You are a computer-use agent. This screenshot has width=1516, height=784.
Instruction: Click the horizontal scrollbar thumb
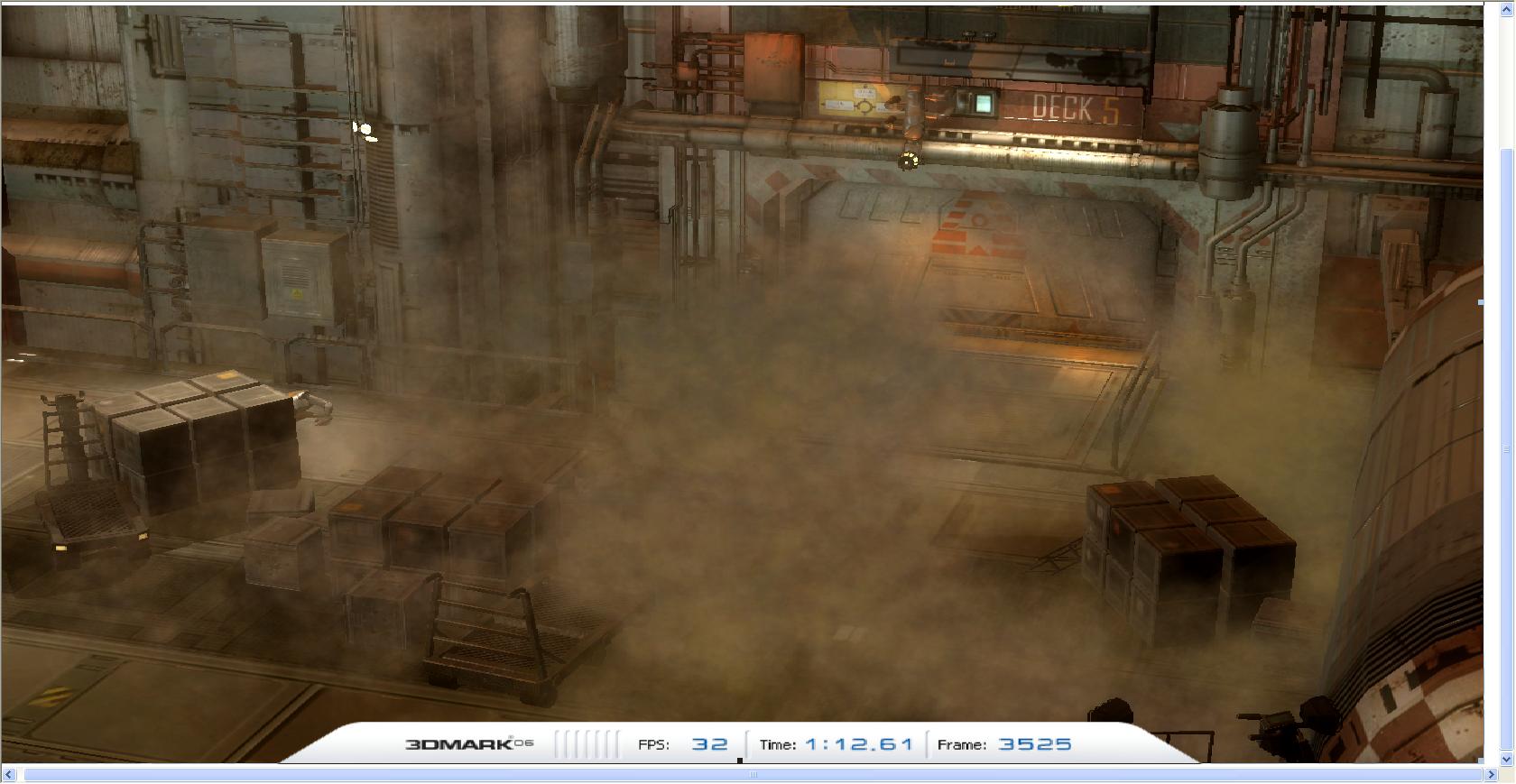(x=753, y=774)
